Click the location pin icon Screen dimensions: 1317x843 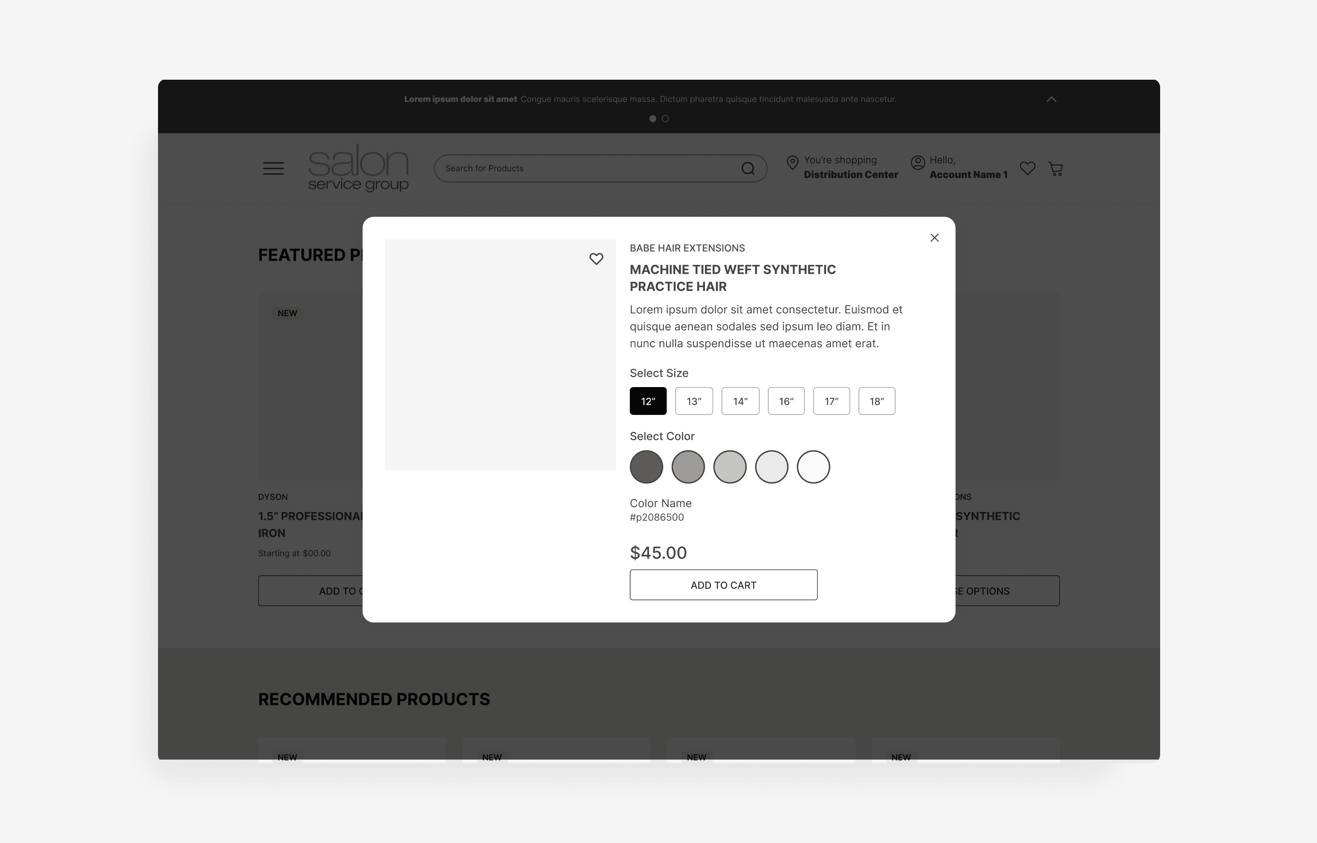pyautogui.click(x=792, y=163)
